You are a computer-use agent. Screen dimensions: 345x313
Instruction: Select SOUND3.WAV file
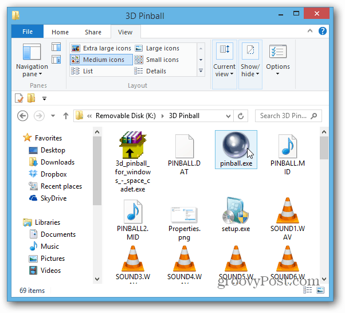tap(133, 263)
